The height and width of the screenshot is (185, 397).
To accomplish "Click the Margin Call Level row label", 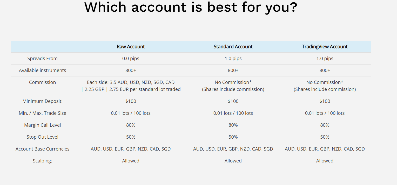I will pyautogui.click(x=42, y=125).
